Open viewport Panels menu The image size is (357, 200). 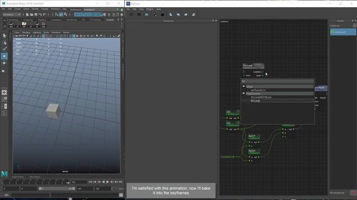click(x=66, y=32)
